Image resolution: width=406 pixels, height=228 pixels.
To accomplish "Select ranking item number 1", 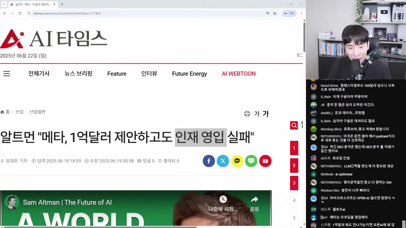I will click(x=294, y=148).
